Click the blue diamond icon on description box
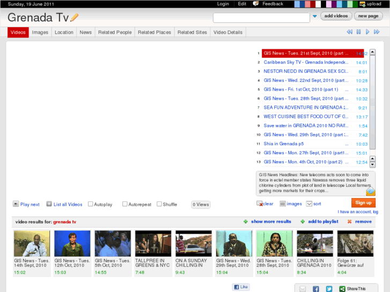Image resolution: width=390 pixels, height=292 pixels. [x=371, y=191]
